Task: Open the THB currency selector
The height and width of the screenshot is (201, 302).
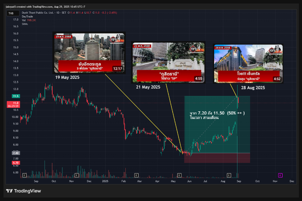Action: (11, 13)
